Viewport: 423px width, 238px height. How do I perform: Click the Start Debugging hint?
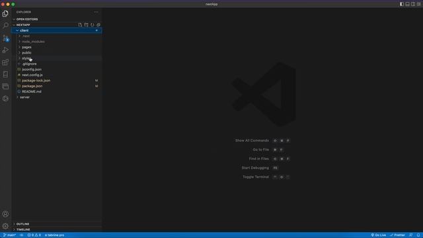pyautogui.click(x=255, y=168)
